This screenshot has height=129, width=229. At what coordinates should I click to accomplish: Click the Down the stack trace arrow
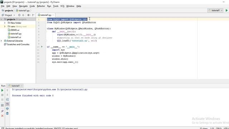[x=7, y=95]
